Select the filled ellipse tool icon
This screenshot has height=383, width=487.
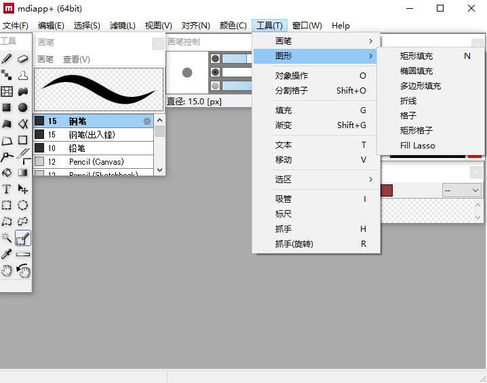point(22,107)
